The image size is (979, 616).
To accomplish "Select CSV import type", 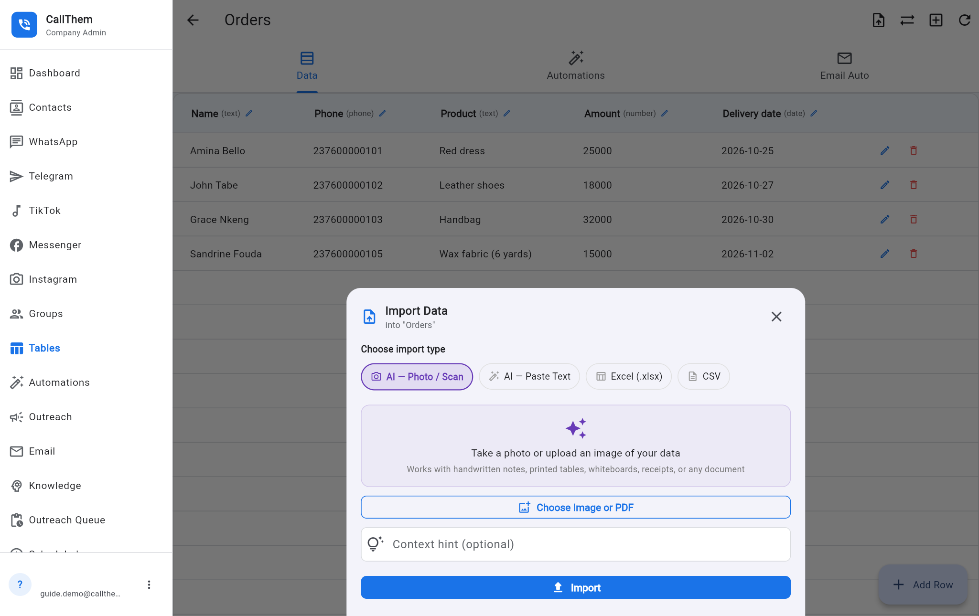I will click(703, 377).
